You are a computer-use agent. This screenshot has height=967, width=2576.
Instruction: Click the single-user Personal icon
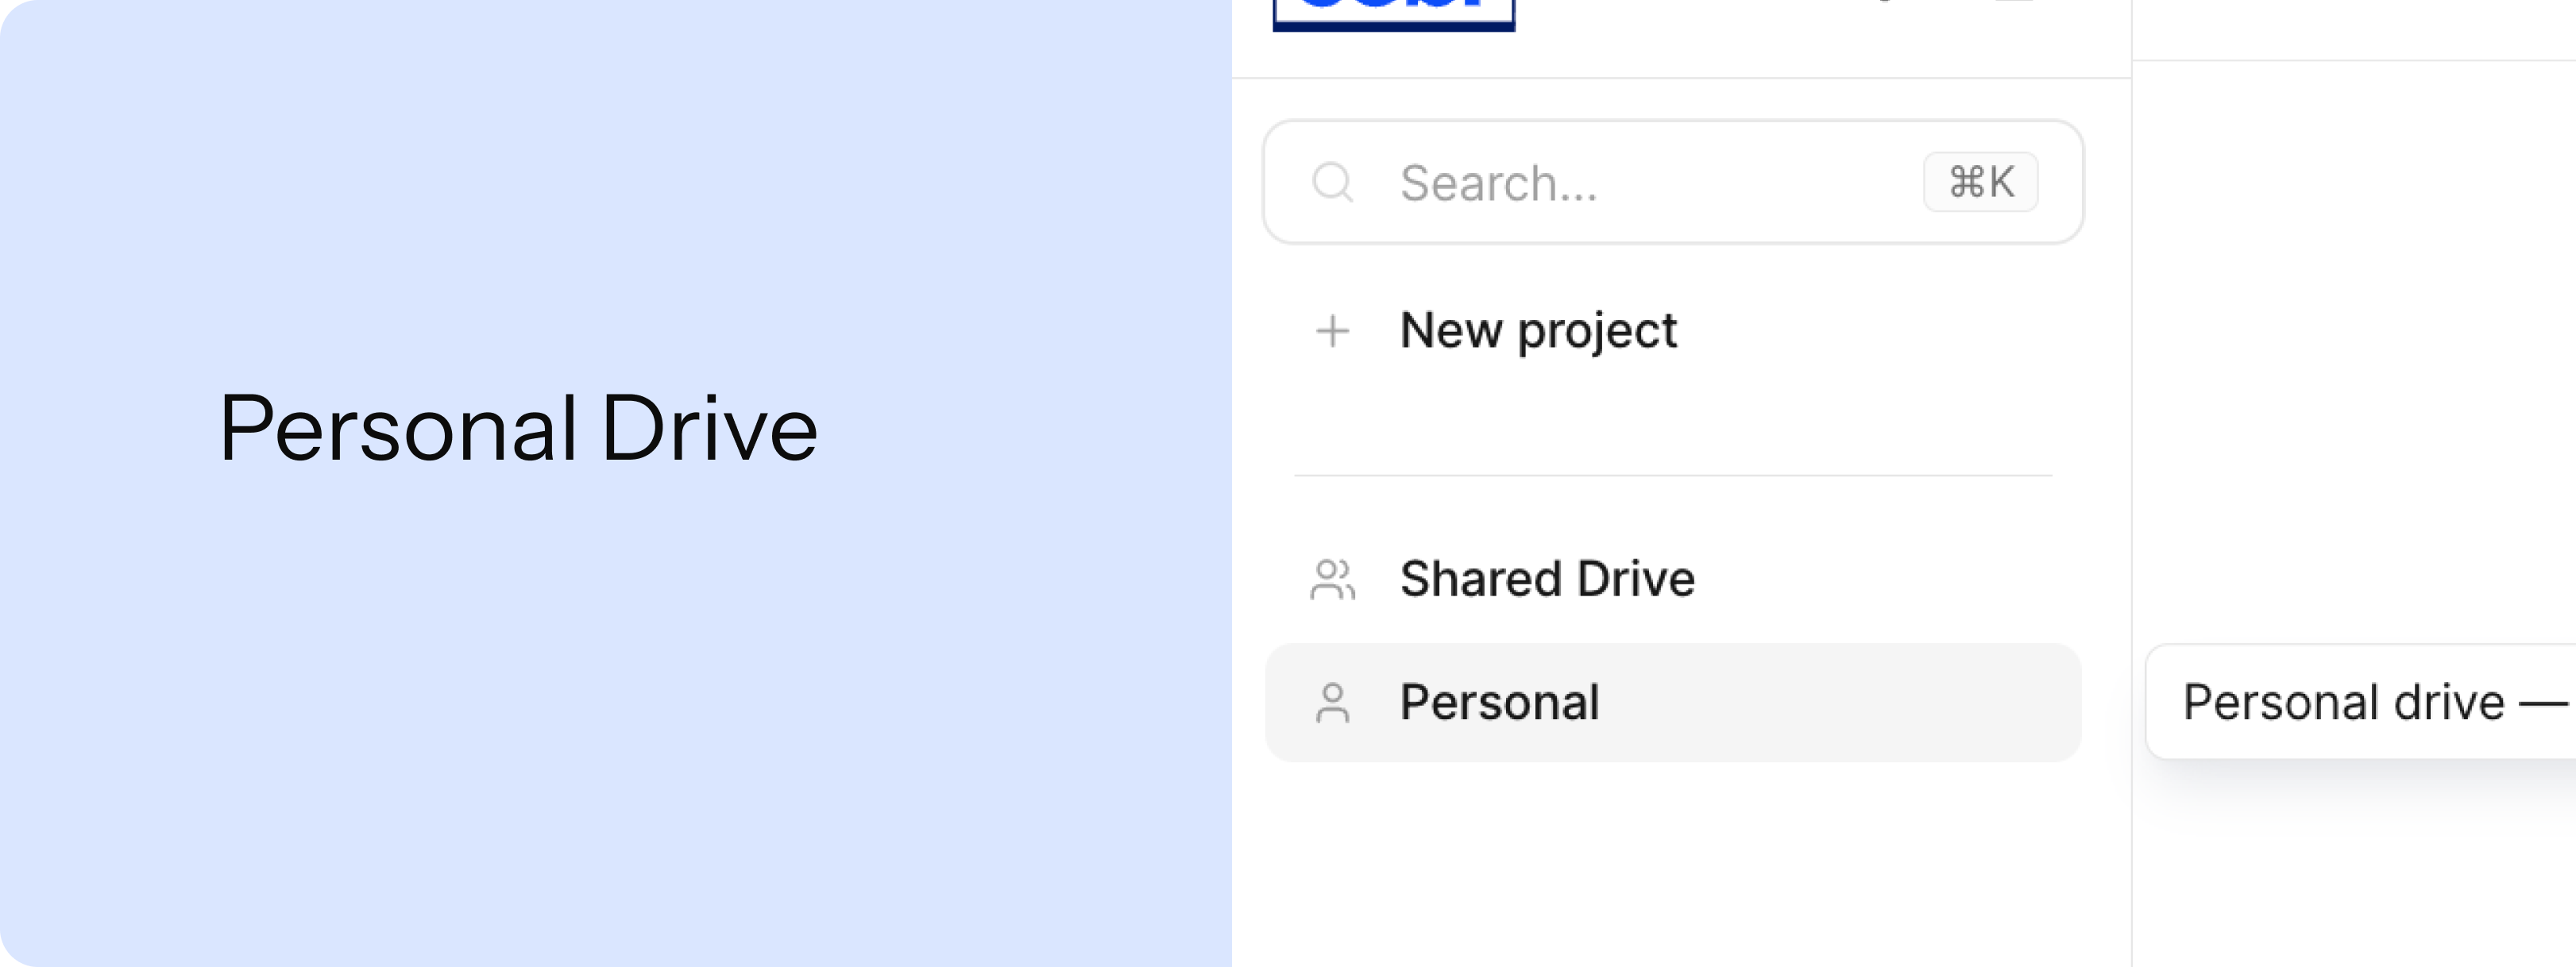(1332, 702)
